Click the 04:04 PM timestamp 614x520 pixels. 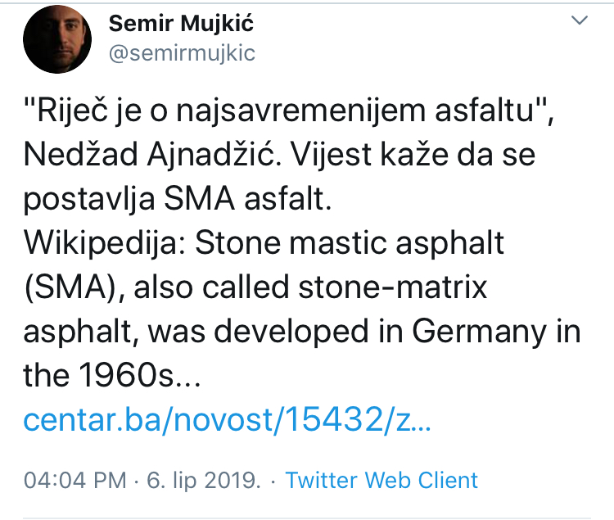pyautogui.click(x=75, y=480)
